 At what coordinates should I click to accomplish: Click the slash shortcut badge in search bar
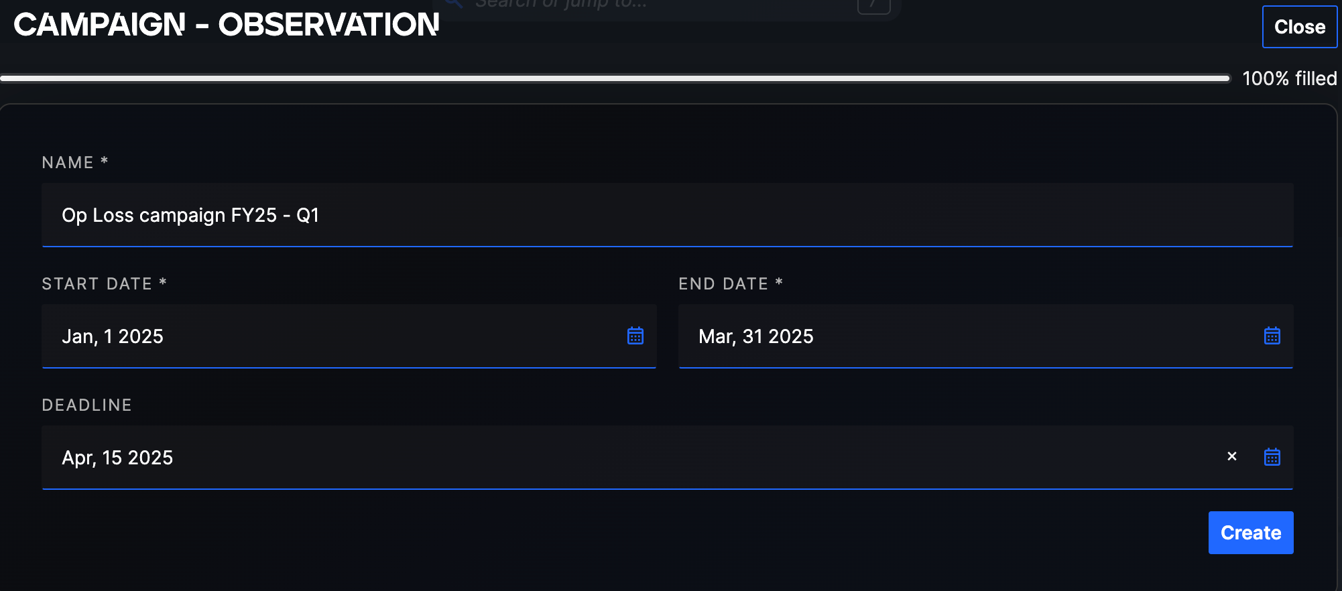click(x=873, y=5)
